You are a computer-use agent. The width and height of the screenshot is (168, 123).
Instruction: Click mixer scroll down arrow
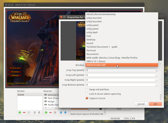(x=105, y=114)
